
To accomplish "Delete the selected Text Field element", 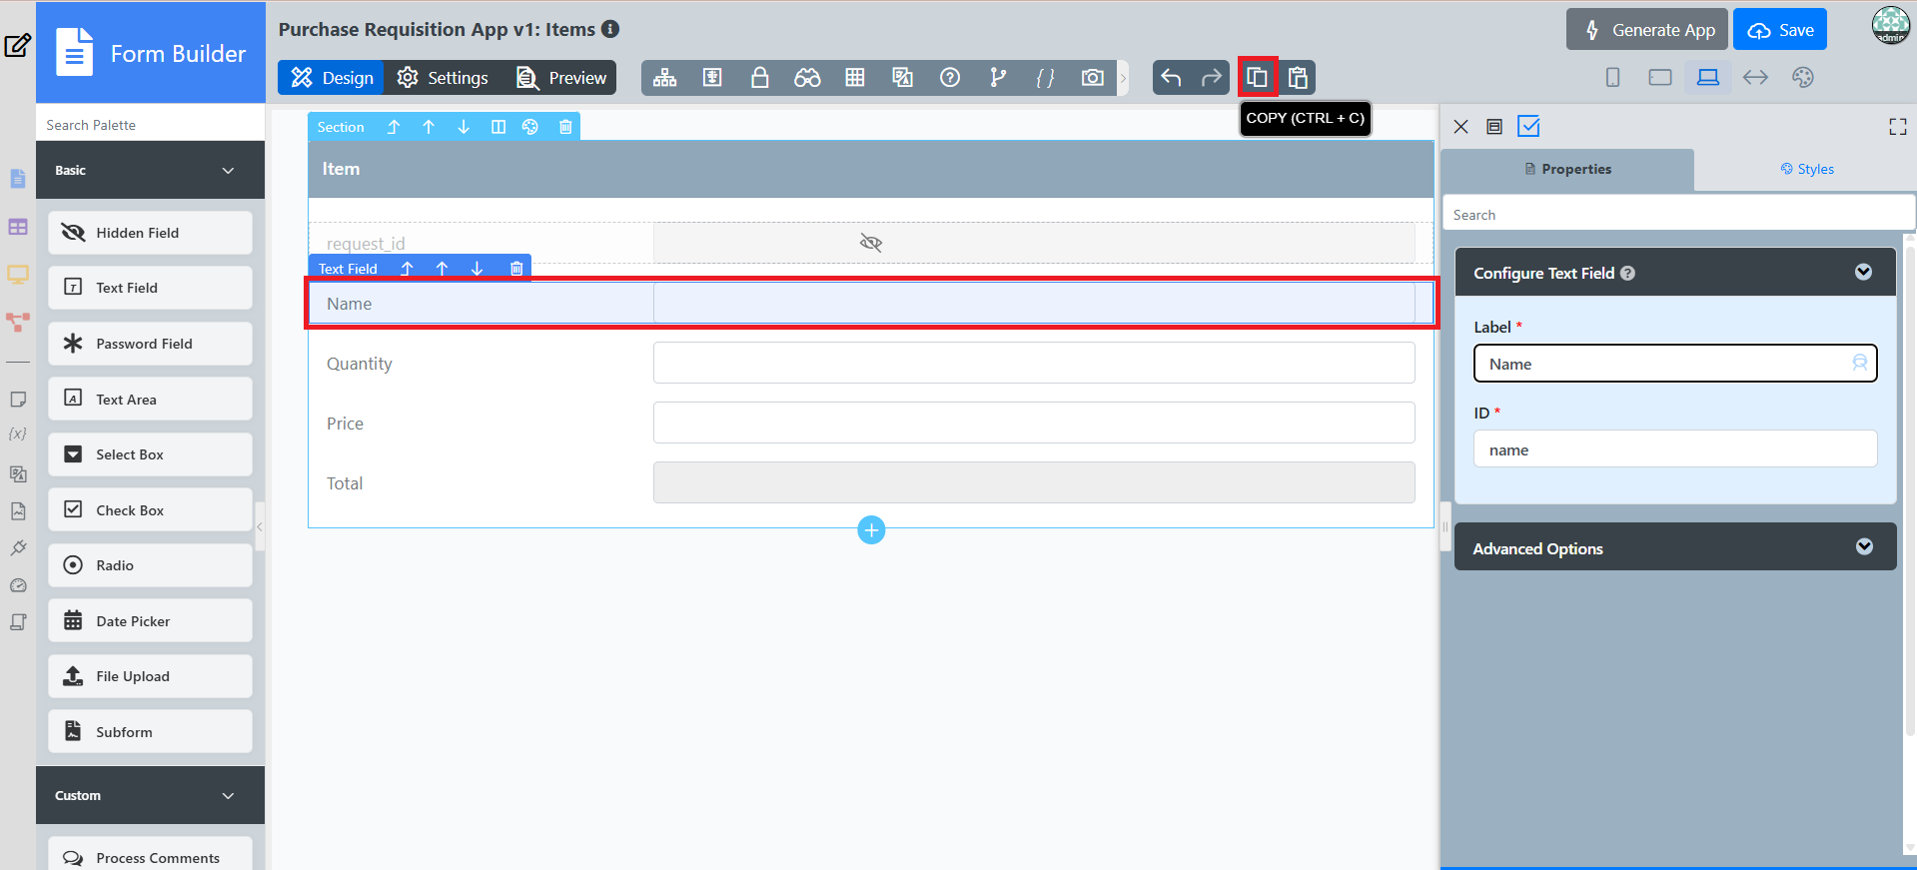I will 516,269.
